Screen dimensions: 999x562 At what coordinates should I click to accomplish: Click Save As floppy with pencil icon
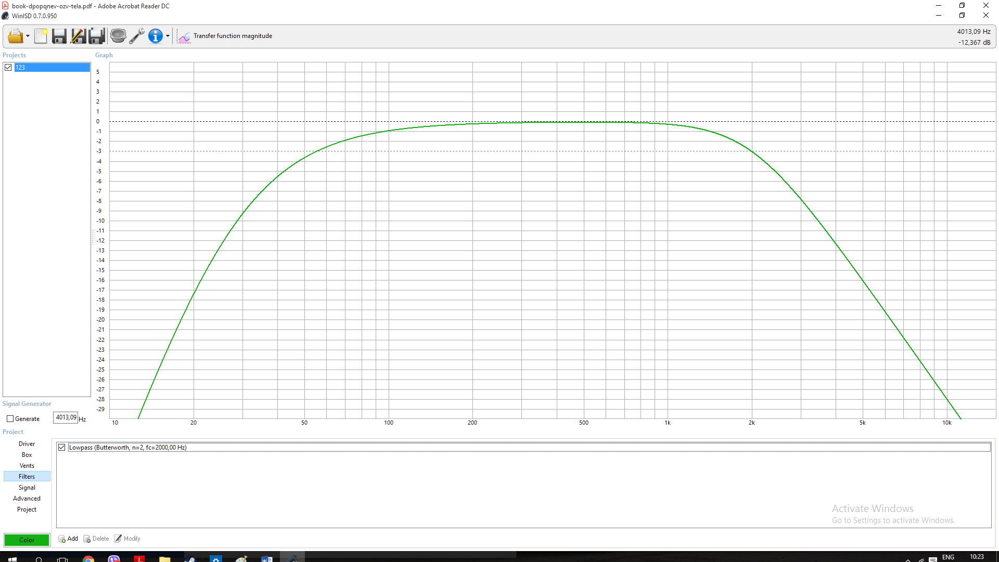point(78,36)
